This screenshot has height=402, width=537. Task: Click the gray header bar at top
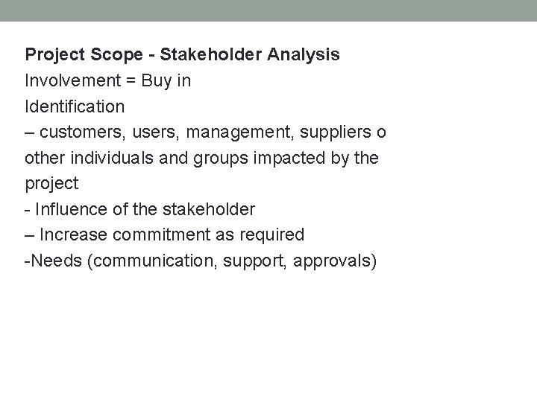pyautogui.click(x=268, y=10)
